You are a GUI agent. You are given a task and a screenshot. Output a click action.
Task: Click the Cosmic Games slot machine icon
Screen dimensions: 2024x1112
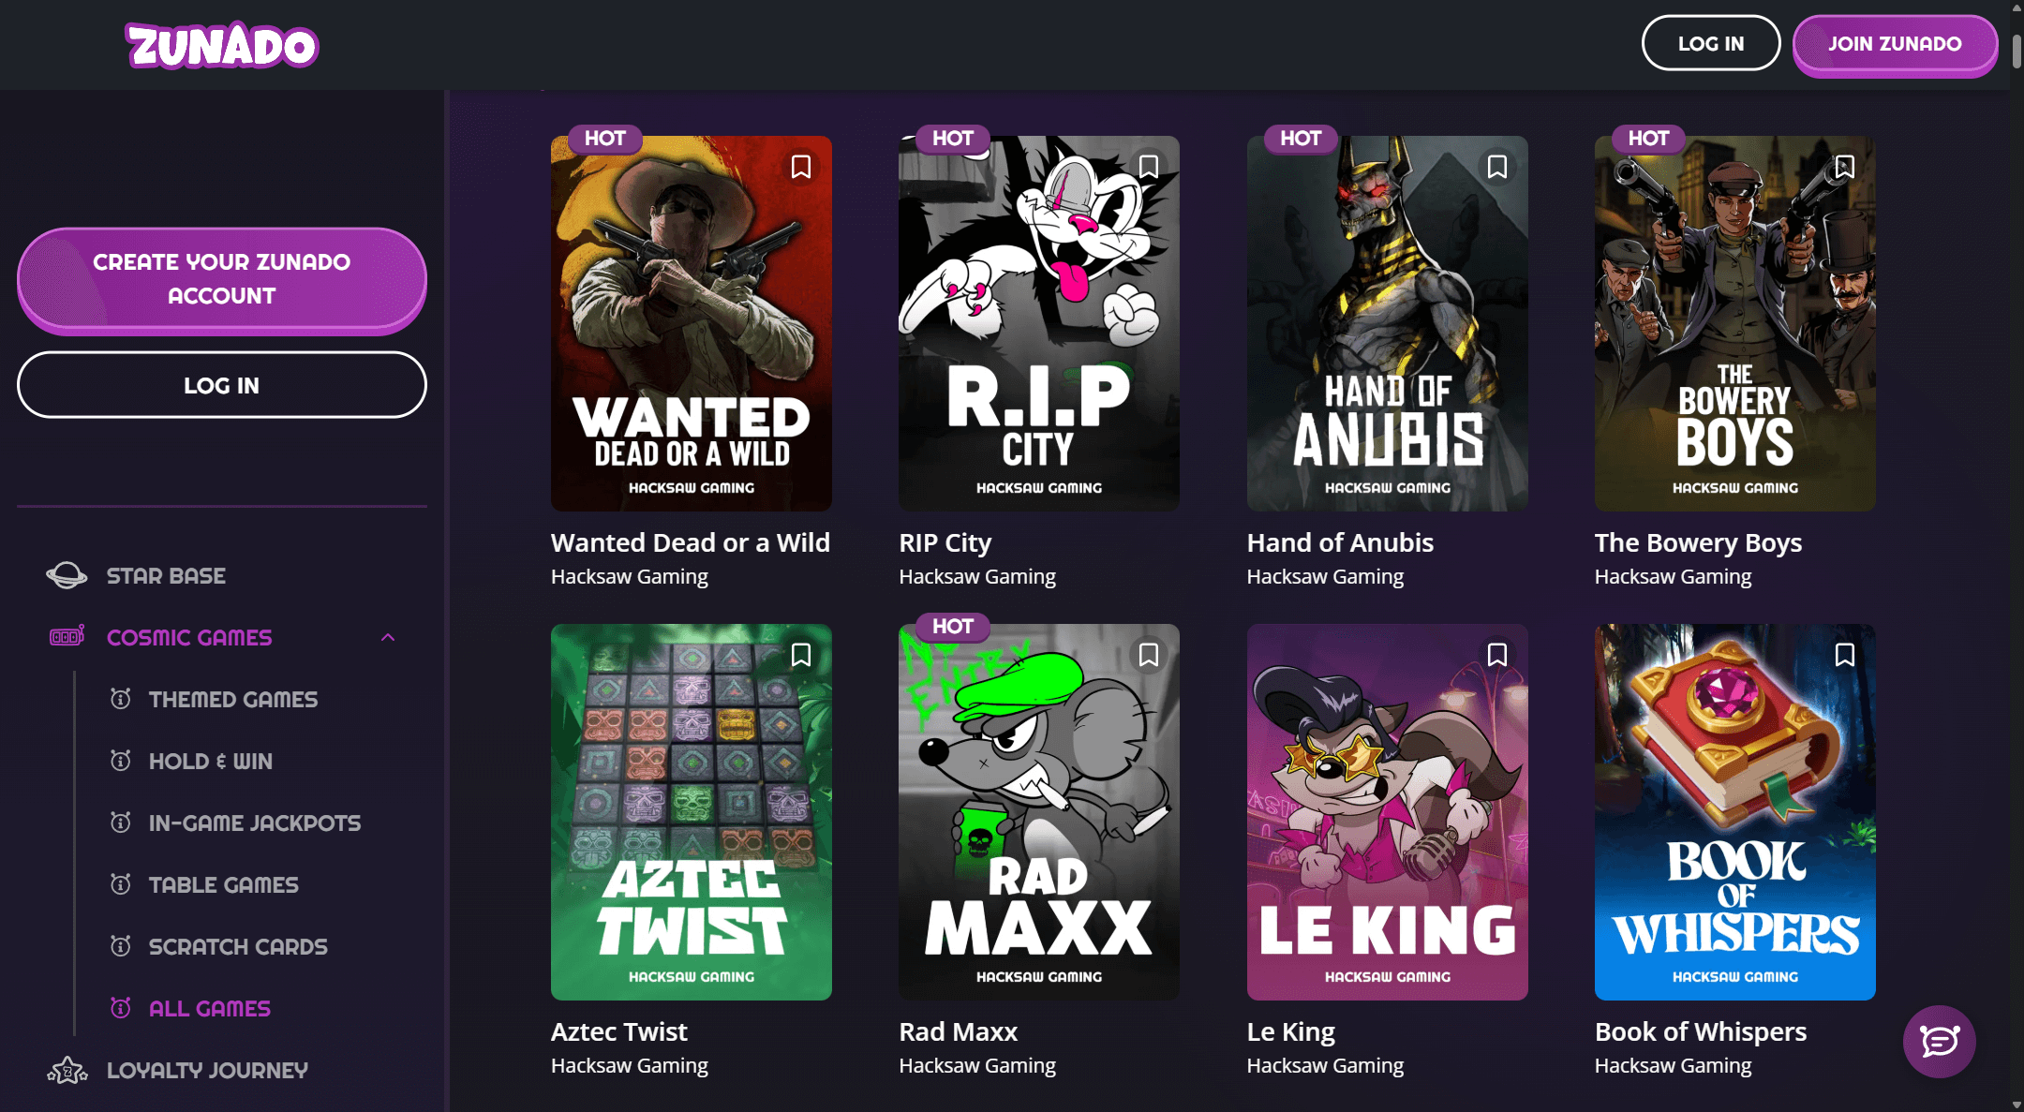point(67,637)
